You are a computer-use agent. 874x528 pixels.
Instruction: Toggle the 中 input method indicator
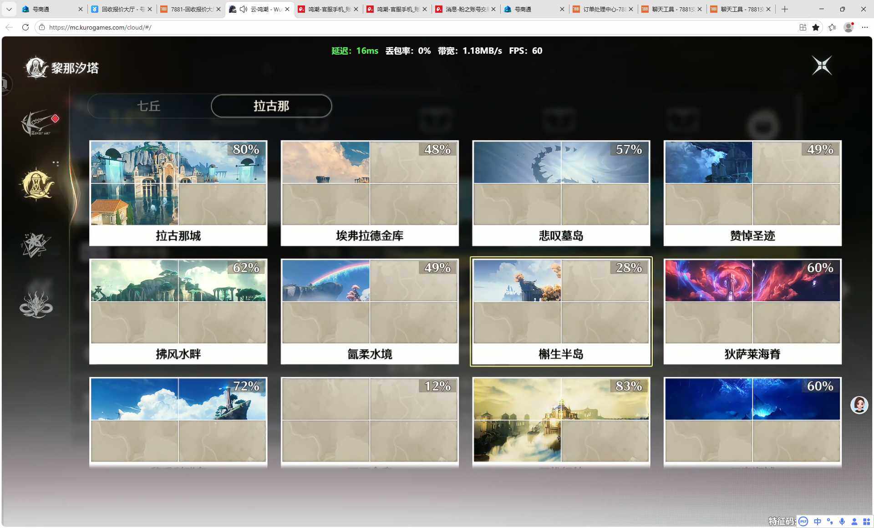click(817, 522)
